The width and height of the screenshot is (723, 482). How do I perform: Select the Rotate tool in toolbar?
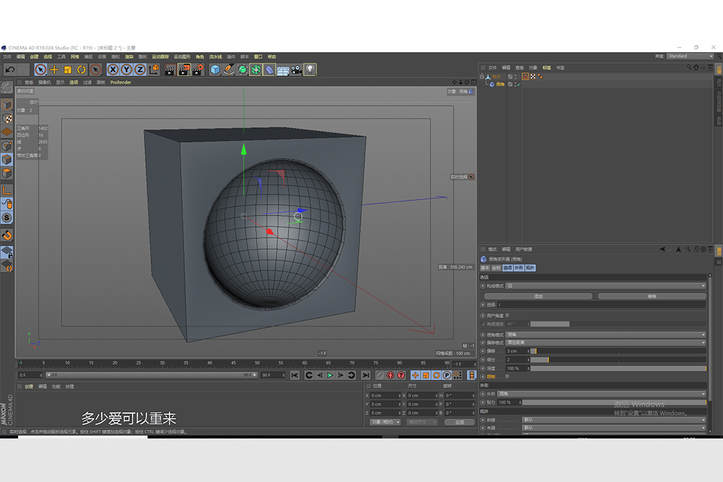(82, 70)
